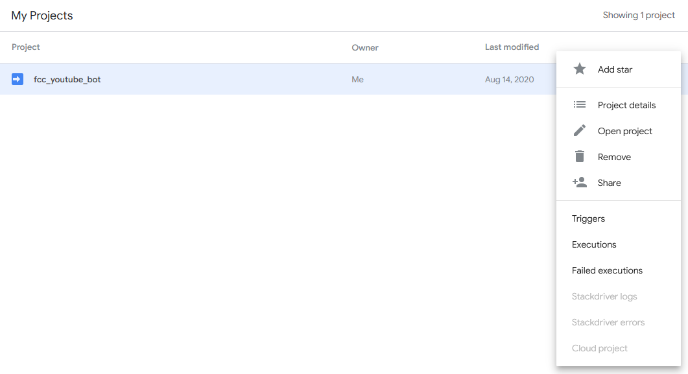Click the list icon next to Project details
The image size is (688, 374).
[580, 104]
